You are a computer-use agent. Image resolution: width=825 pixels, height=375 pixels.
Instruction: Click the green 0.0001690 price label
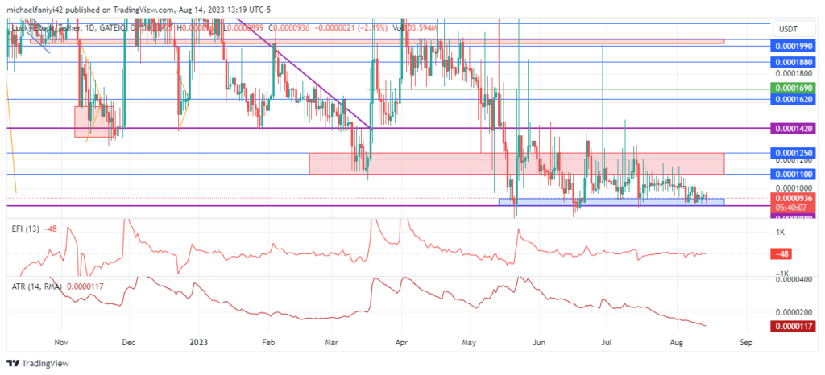[x=794, y=89]
